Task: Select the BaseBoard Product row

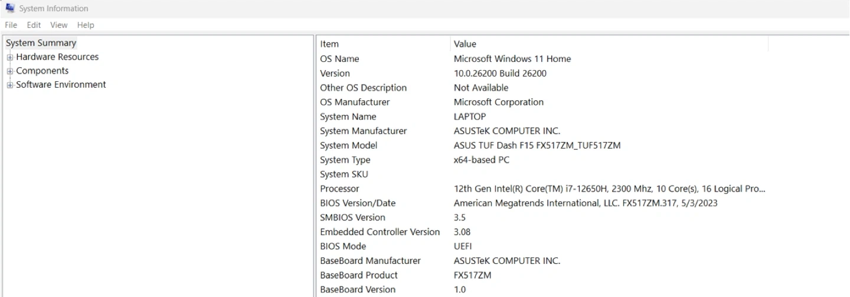Action: pyautogui.click(x=359, y=275)
